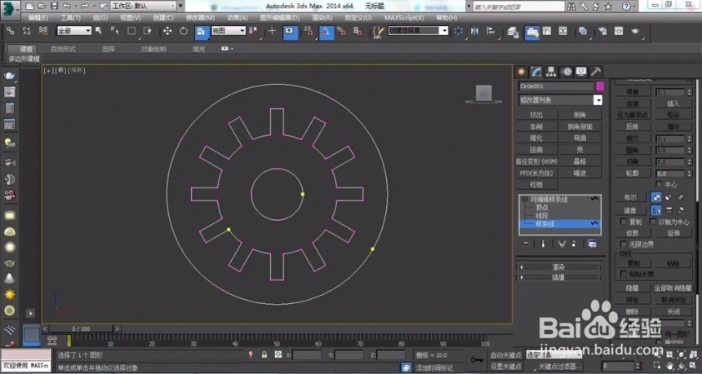Activate Select and Move tool
Screen dimensions: 702x374
click(167, 31)
